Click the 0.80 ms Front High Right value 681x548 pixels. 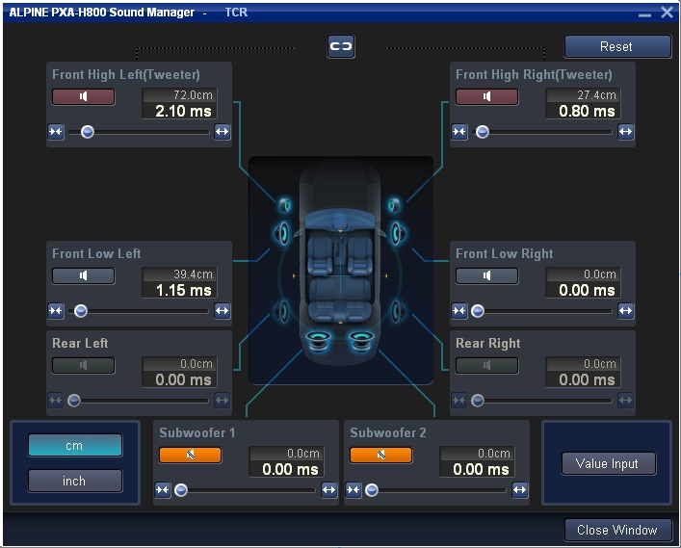[x=587, y=111]
